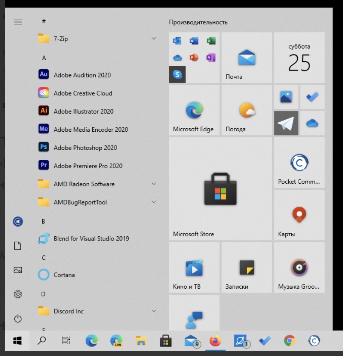The image size is (343, 356).
Task: Open Settings gear in Start sidebar
Action: point(18,294)
